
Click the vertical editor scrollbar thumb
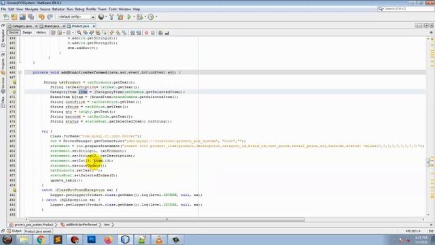pyautogui.click(x=428, y=162)
